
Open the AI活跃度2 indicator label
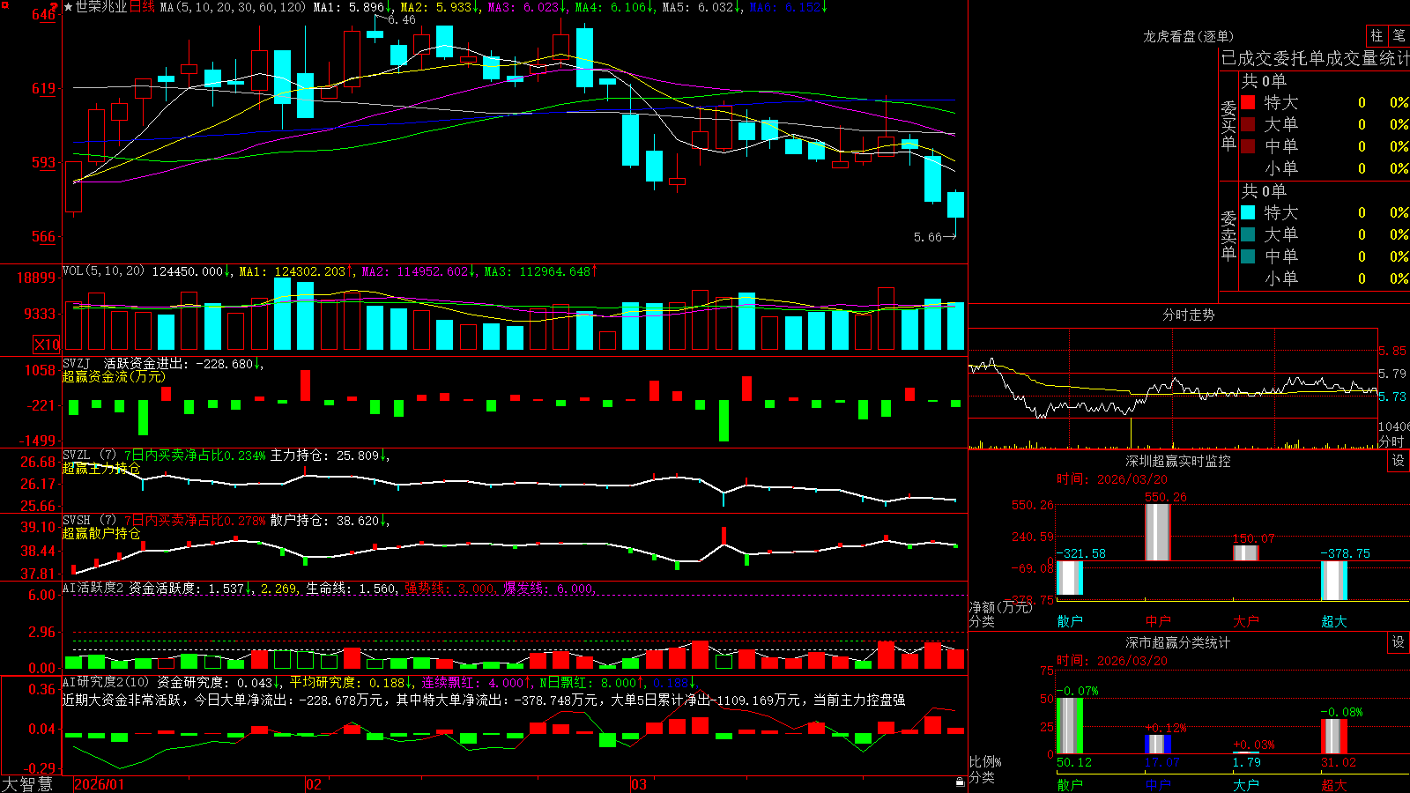[x=93, y=588]
